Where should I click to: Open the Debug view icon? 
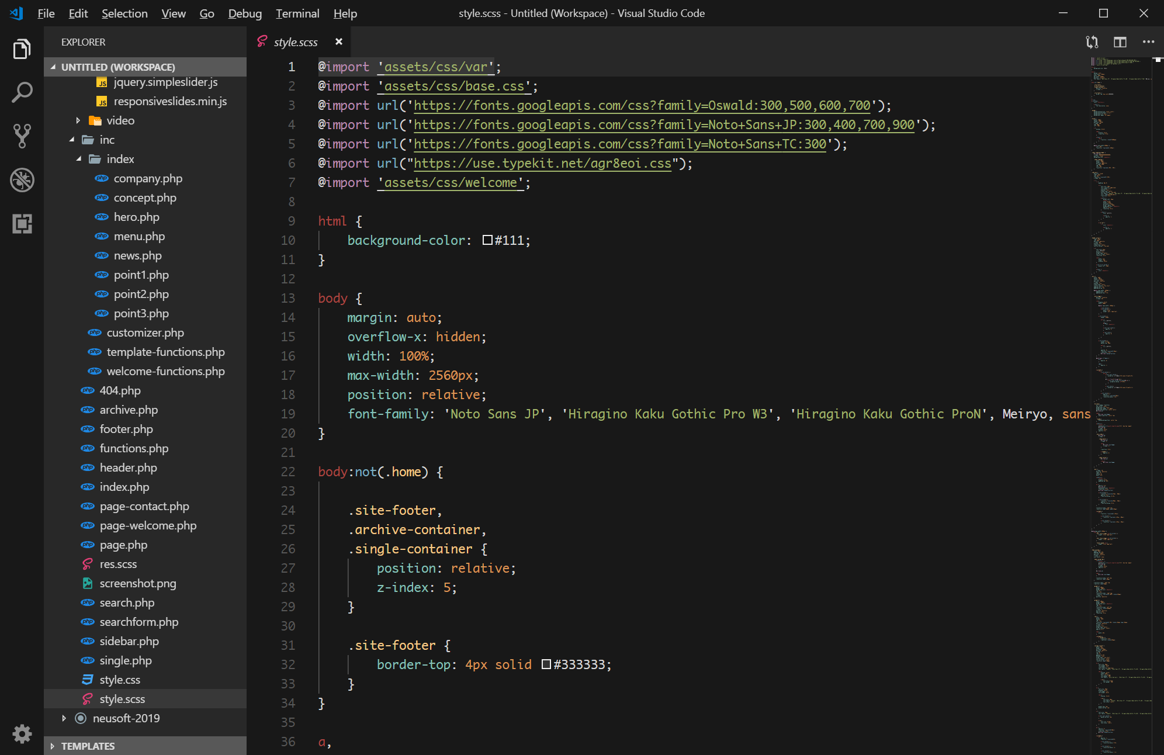(22, 180)
